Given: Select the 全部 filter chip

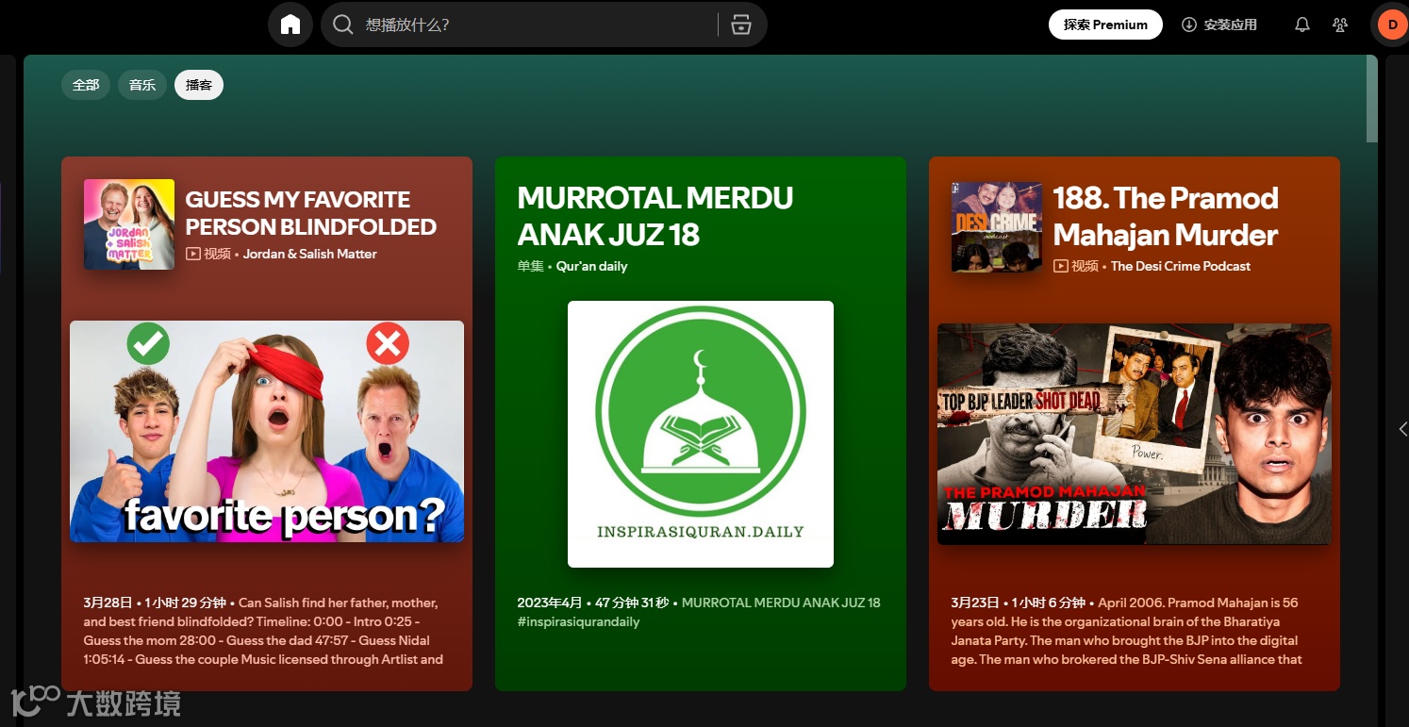Looking at the screenshot, I should click(86, 85).
